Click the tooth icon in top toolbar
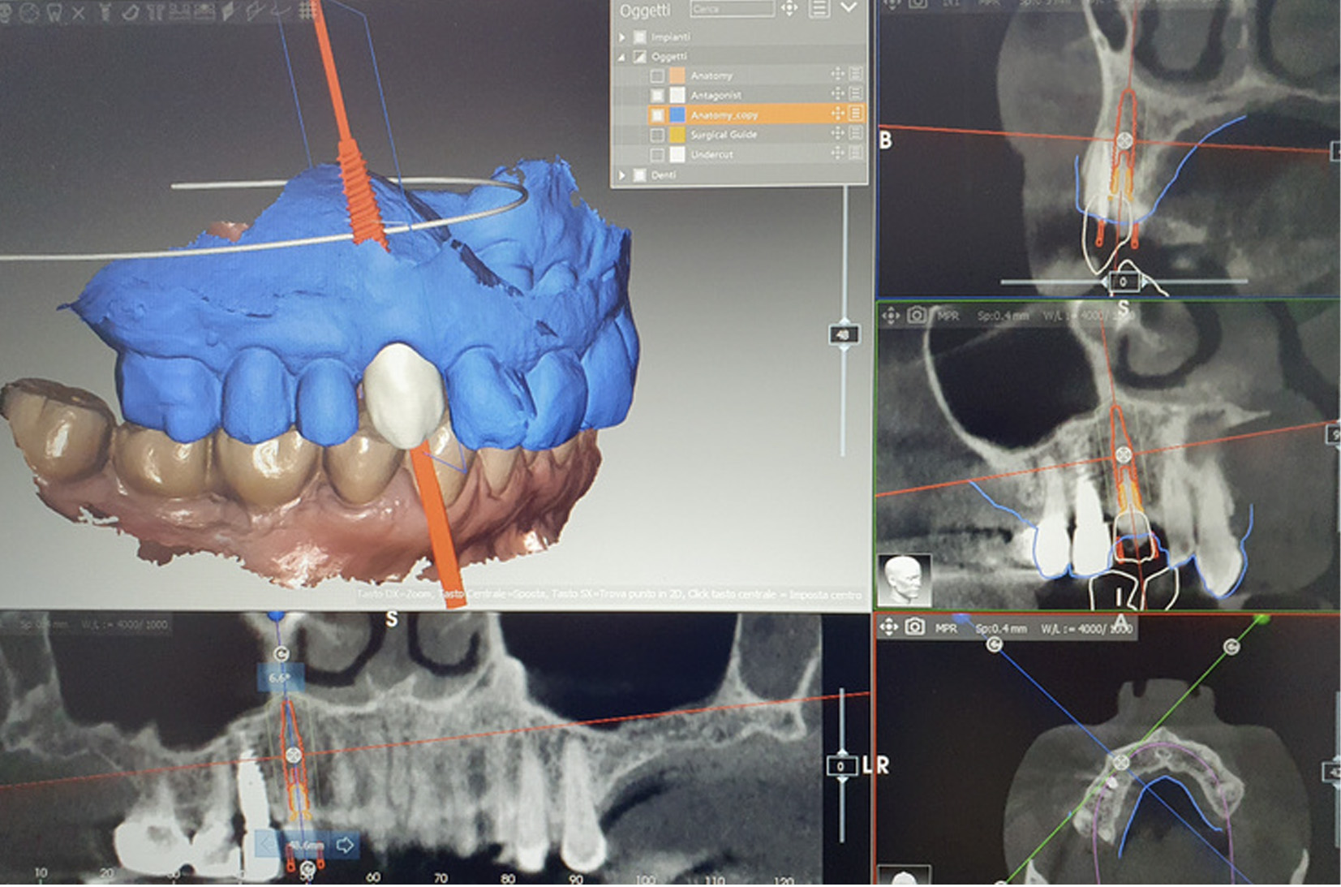 click(x=54, y=12)
